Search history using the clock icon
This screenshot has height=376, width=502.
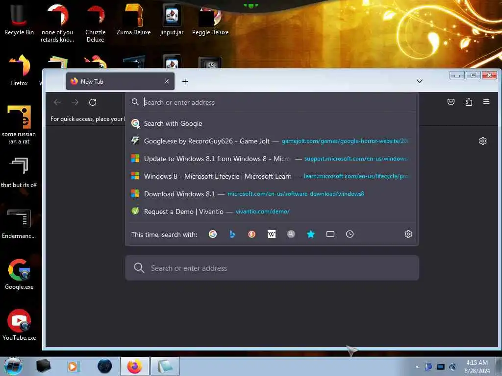pos(350,234)
